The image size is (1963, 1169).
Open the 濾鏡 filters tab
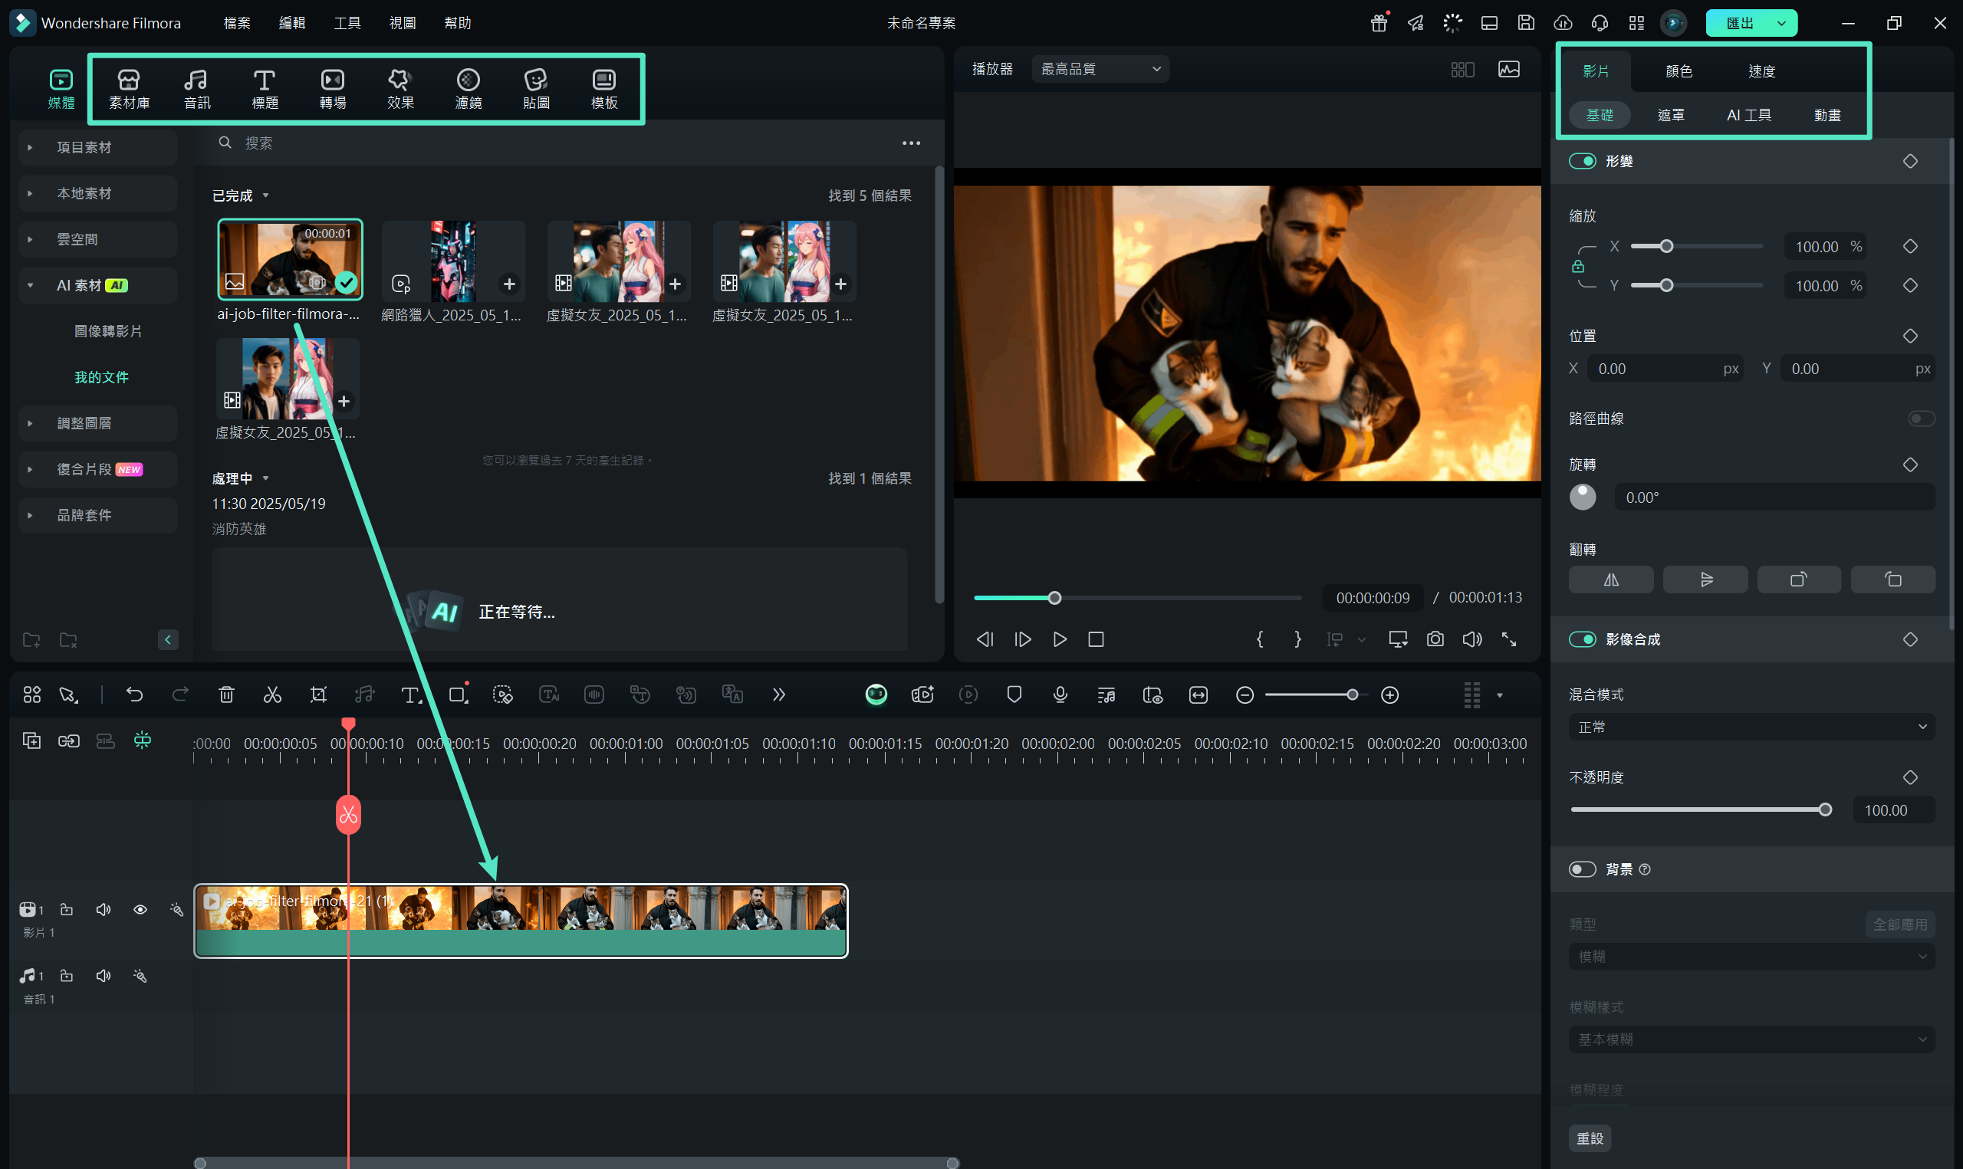click(x=468, y=89)
